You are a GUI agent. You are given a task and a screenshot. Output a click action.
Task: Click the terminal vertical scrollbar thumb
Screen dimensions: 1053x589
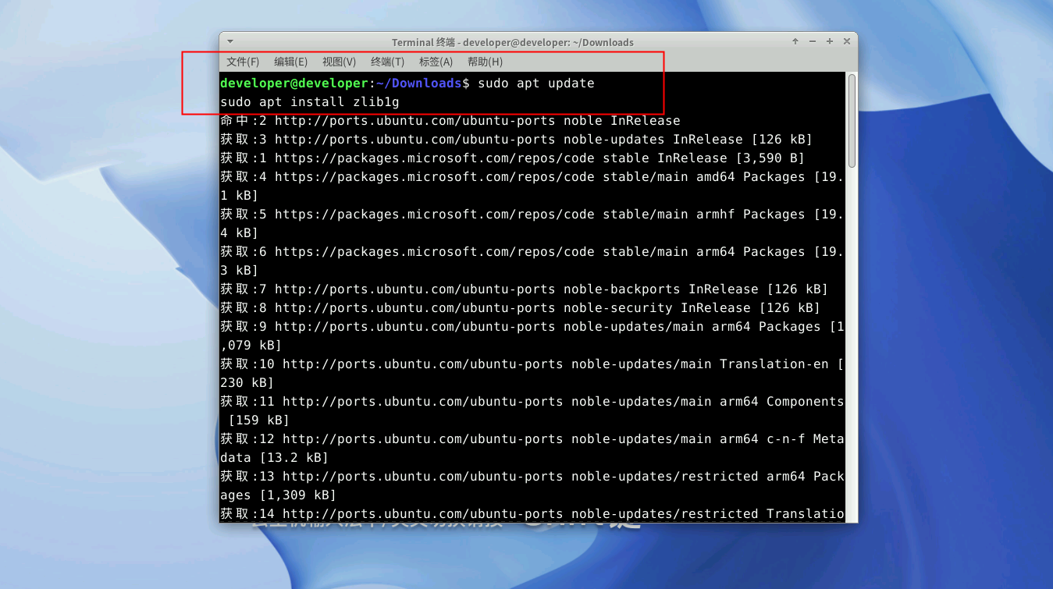tap(852, 120)
